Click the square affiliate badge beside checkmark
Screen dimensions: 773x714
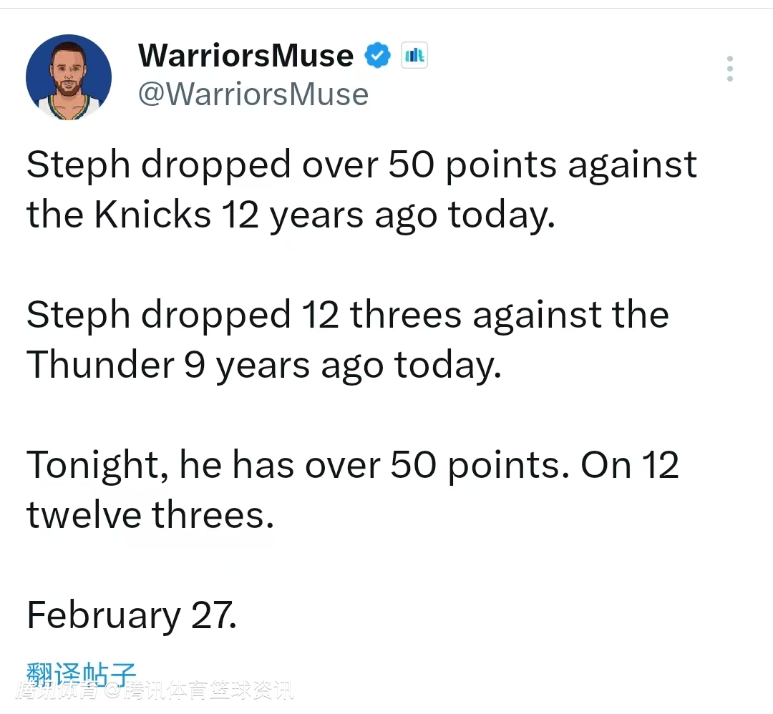(414, 56)
